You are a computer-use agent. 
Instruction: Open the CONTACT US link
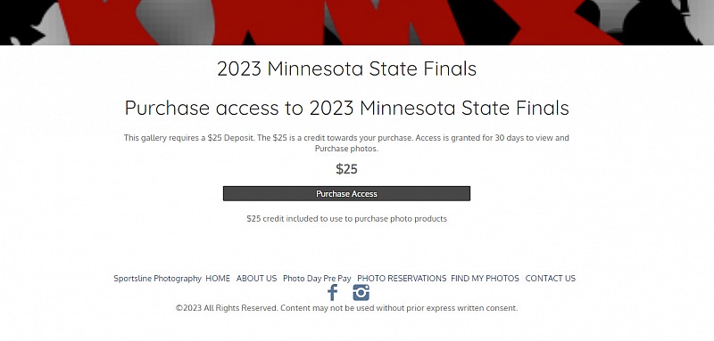coord(551,279)
